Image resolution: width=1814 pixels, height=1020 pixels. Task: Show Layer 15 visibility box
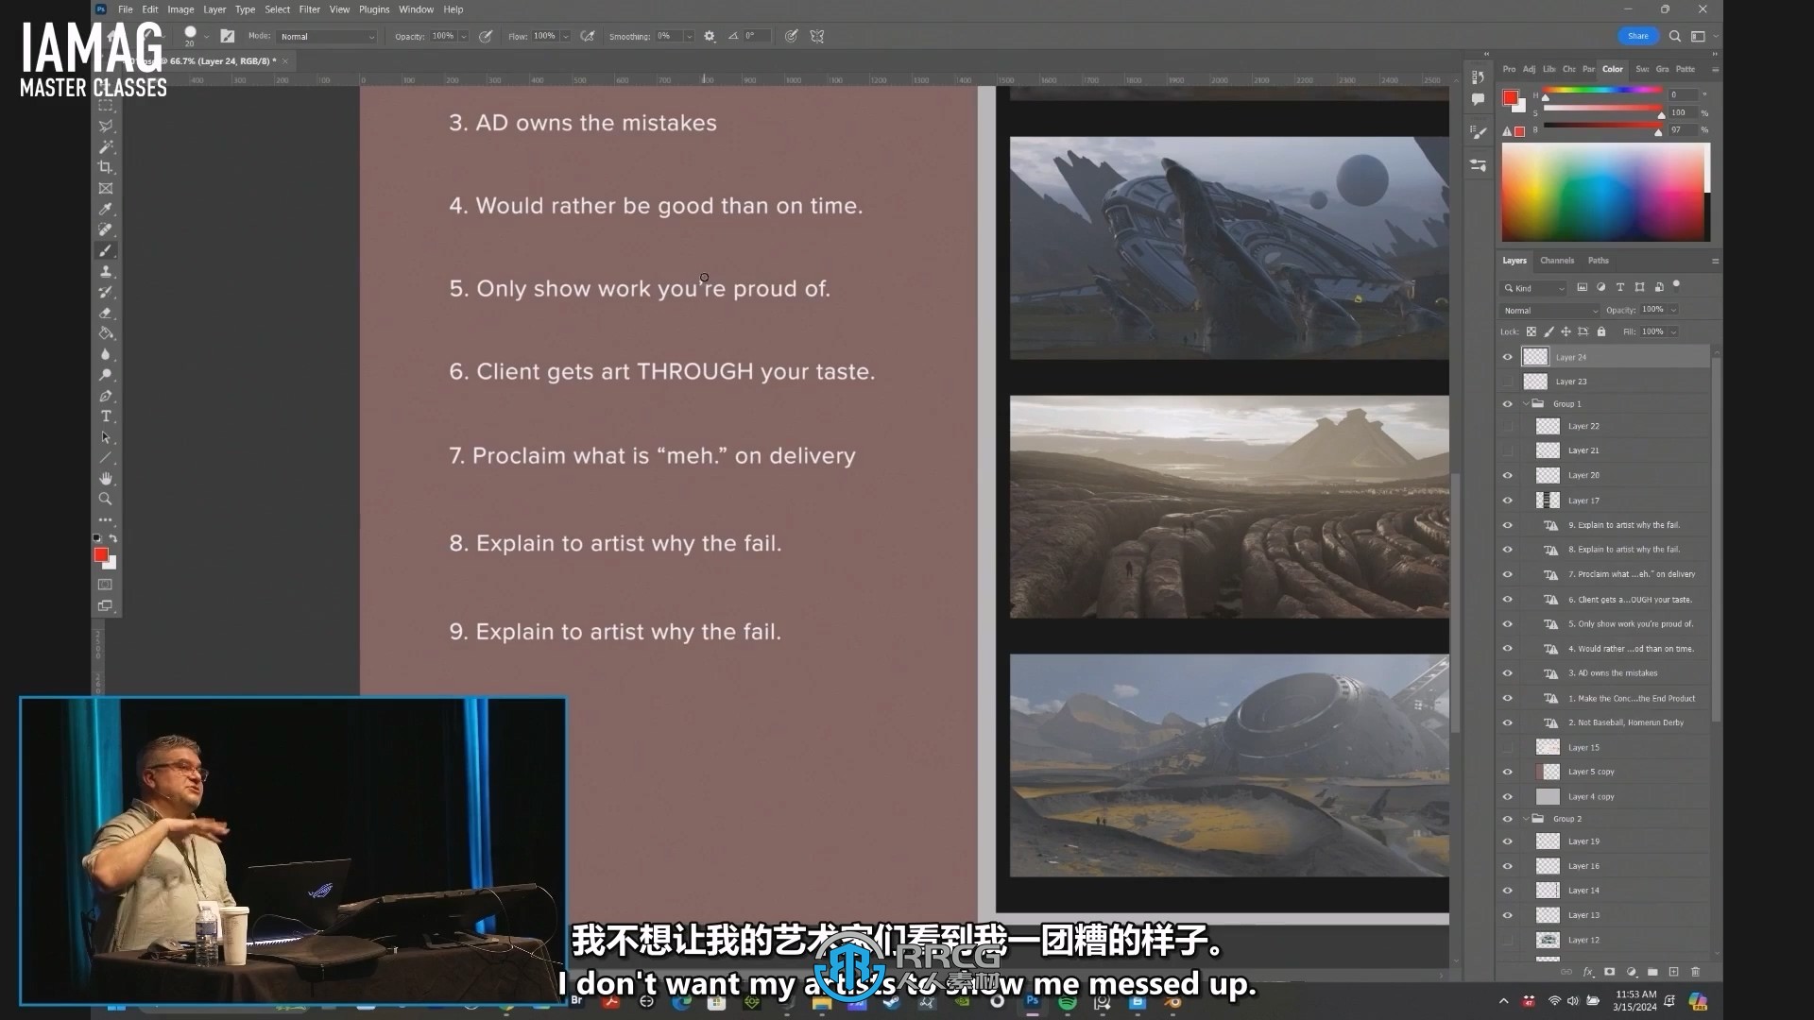coord(1507,747)
